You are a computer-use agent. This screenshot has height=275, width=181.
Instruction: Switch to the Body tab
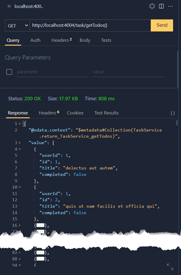85,40
